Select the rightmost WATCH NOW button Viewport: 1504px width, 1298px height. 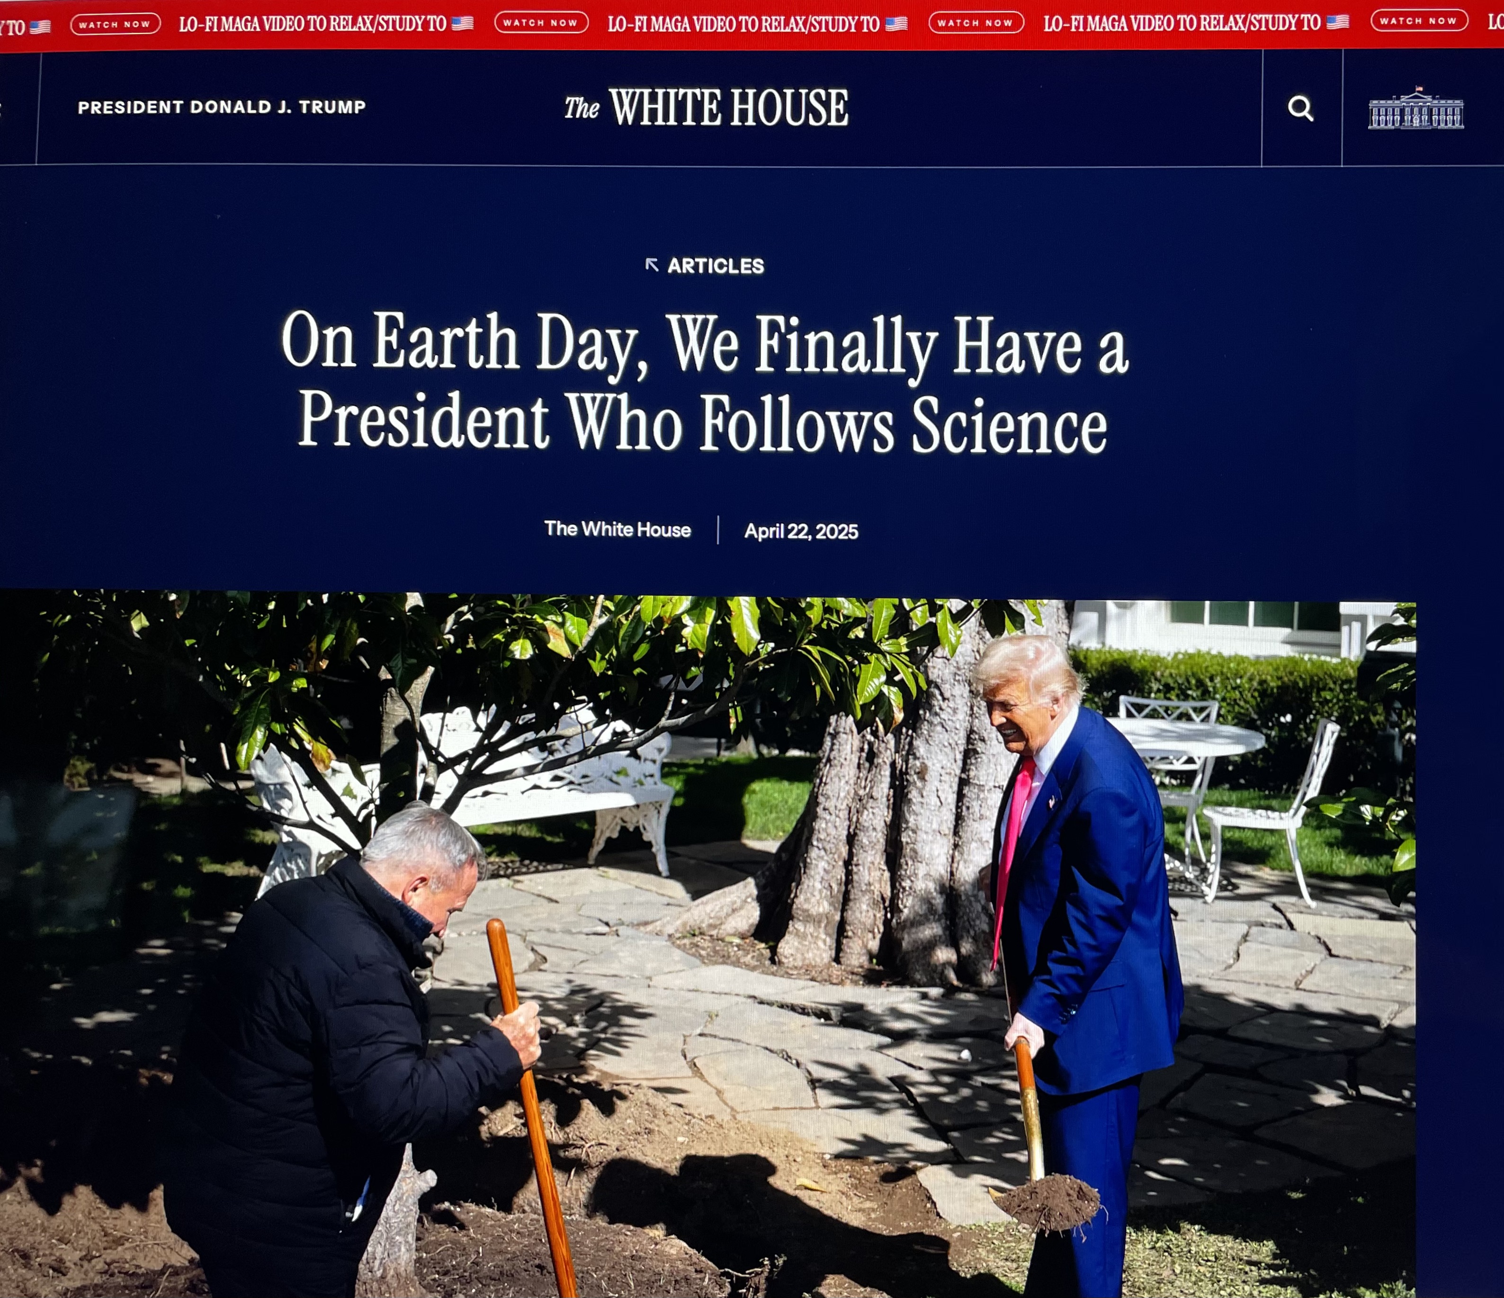tap(1419, 20)
